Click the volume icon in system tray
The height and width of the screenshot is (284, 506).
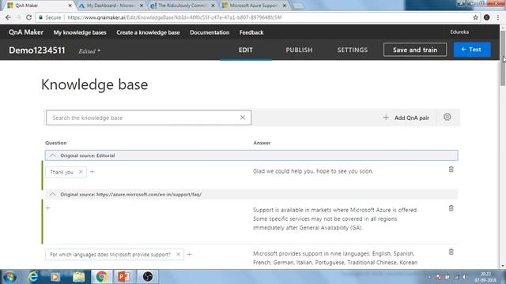coord(465,277)
